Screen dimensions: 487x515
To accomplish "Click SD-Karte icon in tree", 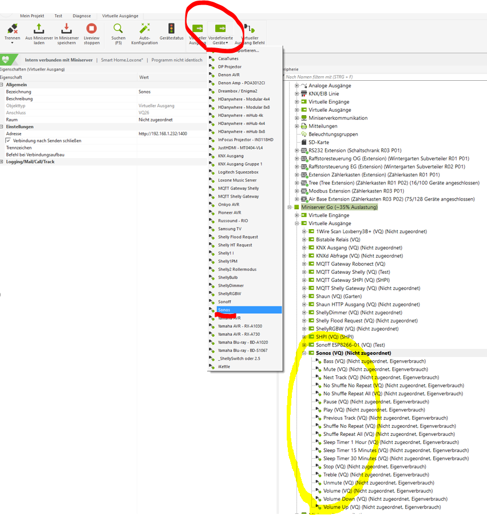I will 304,143.
